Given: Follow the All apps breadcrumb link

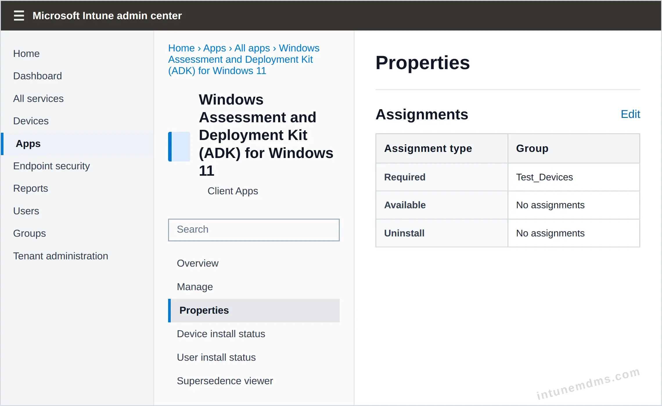Looking at the screenshot, I should [252, 48].
